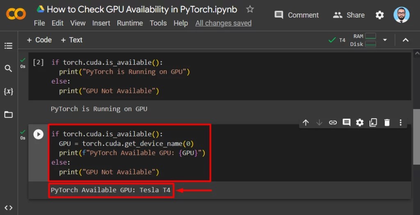Click the [2] execution count of first cell
The width and height of the screenshot is (420, 215).
[x=38, y=63]
